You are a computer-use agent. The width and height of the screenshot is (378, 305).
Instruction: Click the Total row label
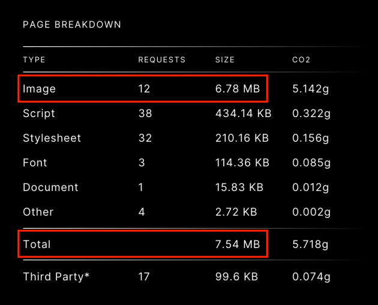(x=37, y=244)
